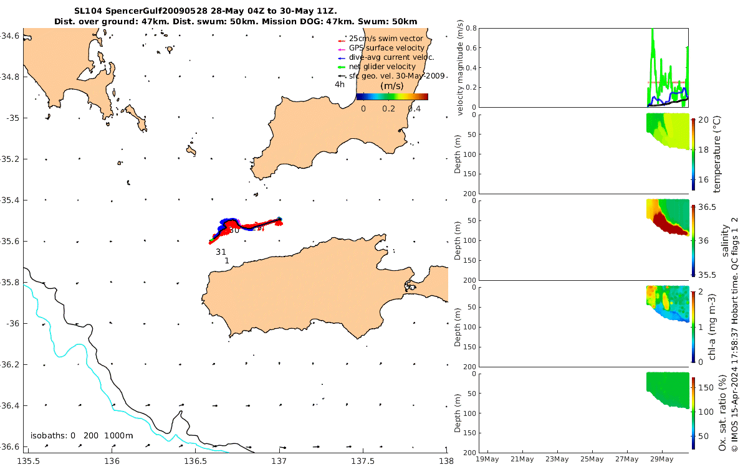Click the '29May' date tick label
The width and height of the screenshot is (748, 467).
point(661,460)
